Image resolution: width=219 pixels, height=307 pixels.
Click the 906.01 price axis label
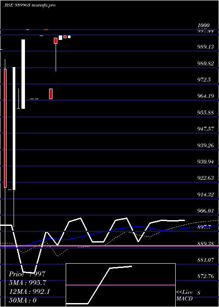pos(206,211)
